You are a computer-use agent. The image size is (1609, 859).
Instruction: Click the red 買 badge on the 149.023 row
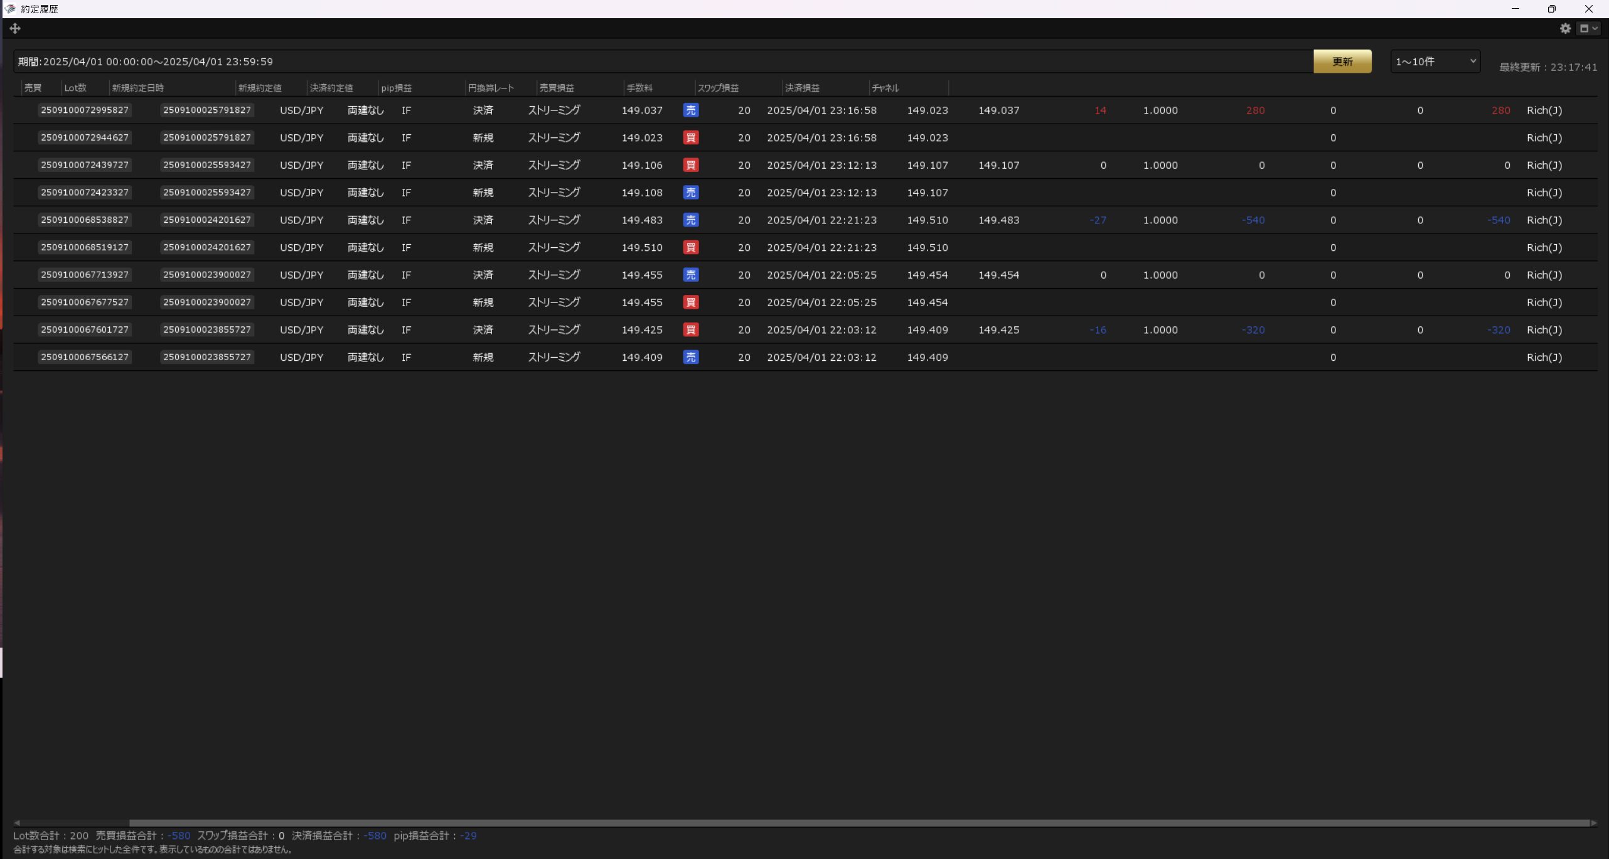click(x=690, y=137)
